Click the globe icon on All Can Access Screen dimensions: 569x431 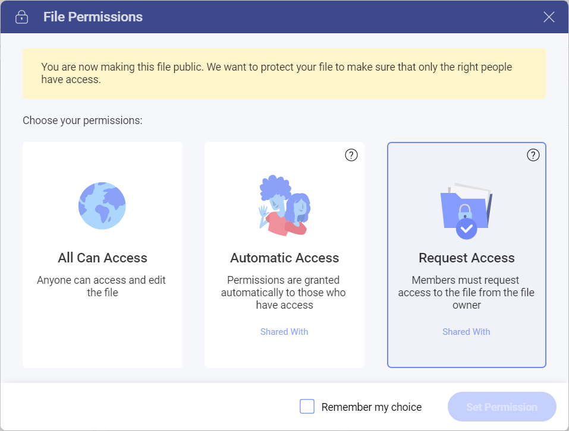[102, 205]
